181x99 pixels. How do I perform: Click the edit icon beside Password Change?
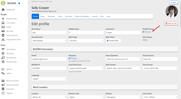[x=69, y=58]
